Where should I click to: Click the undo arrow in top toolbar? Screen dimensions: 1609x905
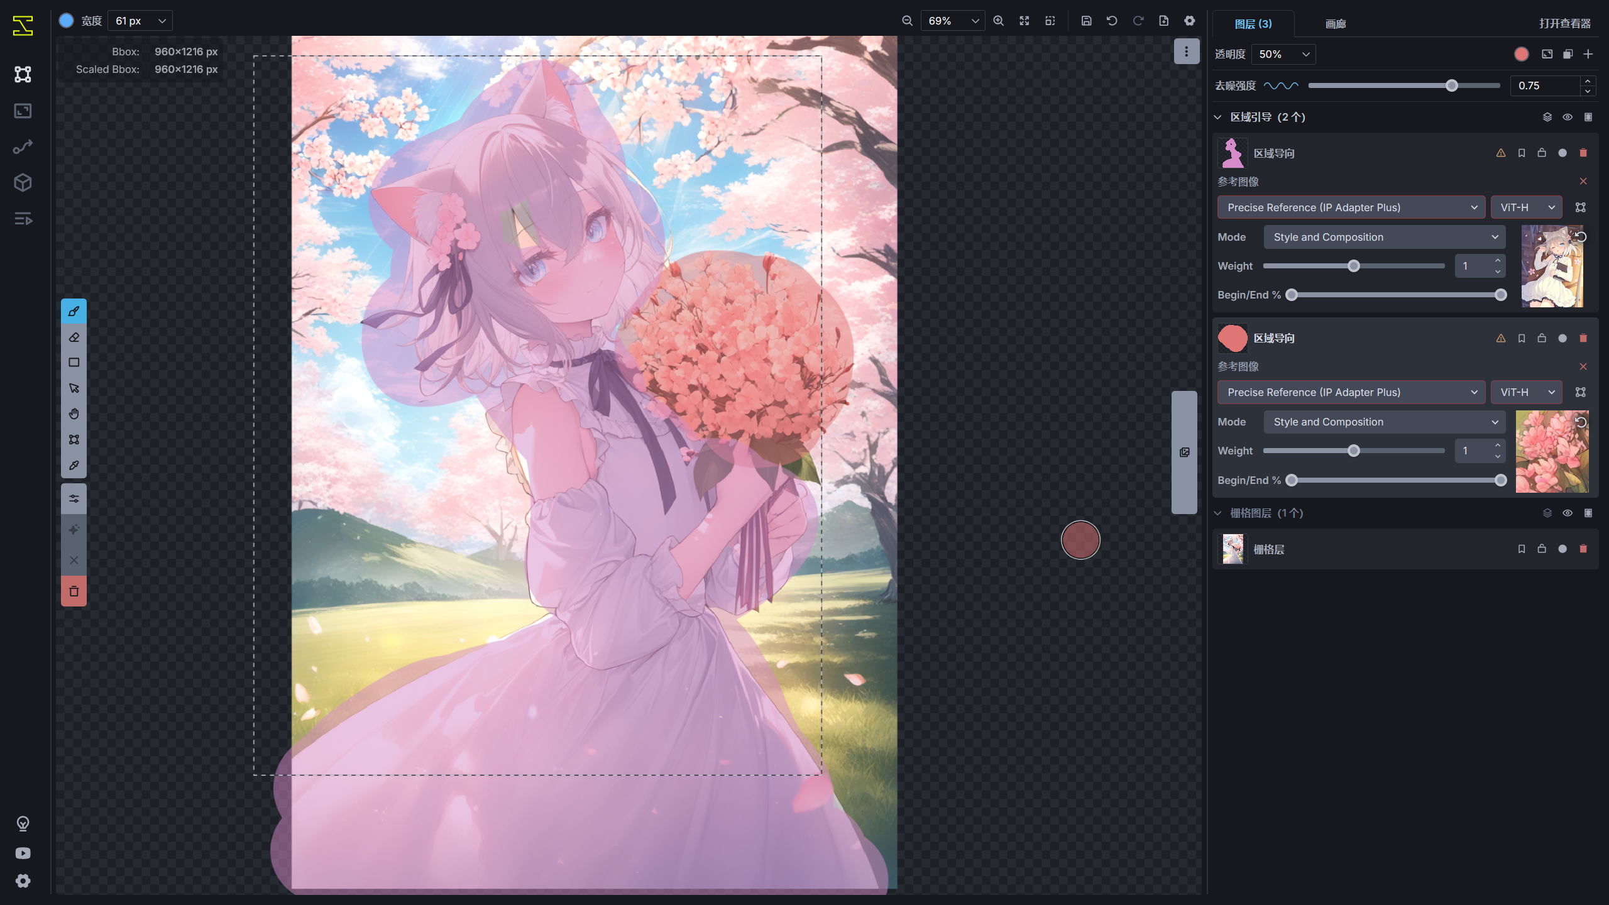(x=1112, y=21)
